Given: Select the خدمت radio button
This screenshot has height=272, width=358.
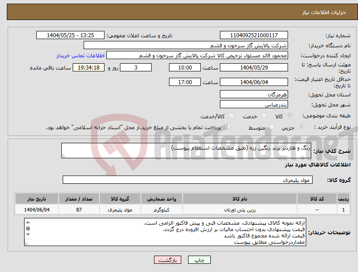Looking at the screenshot, I should (264, 116).
